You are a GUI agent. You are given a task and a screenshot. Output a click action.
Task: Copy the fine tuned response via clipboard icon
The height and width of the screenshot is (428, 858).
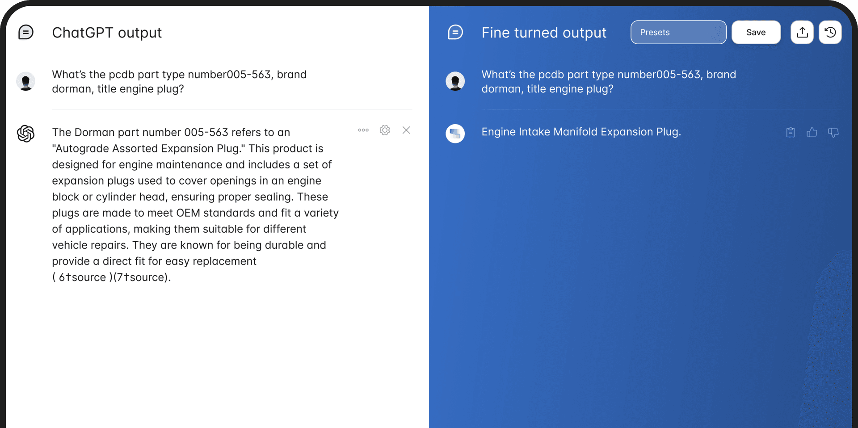pyautogui.click(x=791, y=132)
